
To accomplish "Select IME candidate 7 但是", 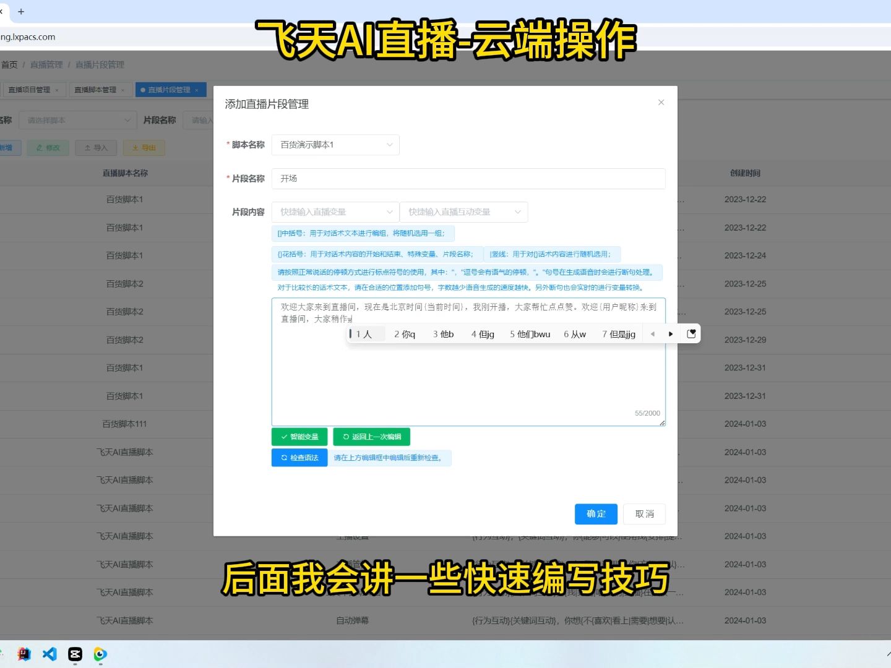I will (619, 334).
